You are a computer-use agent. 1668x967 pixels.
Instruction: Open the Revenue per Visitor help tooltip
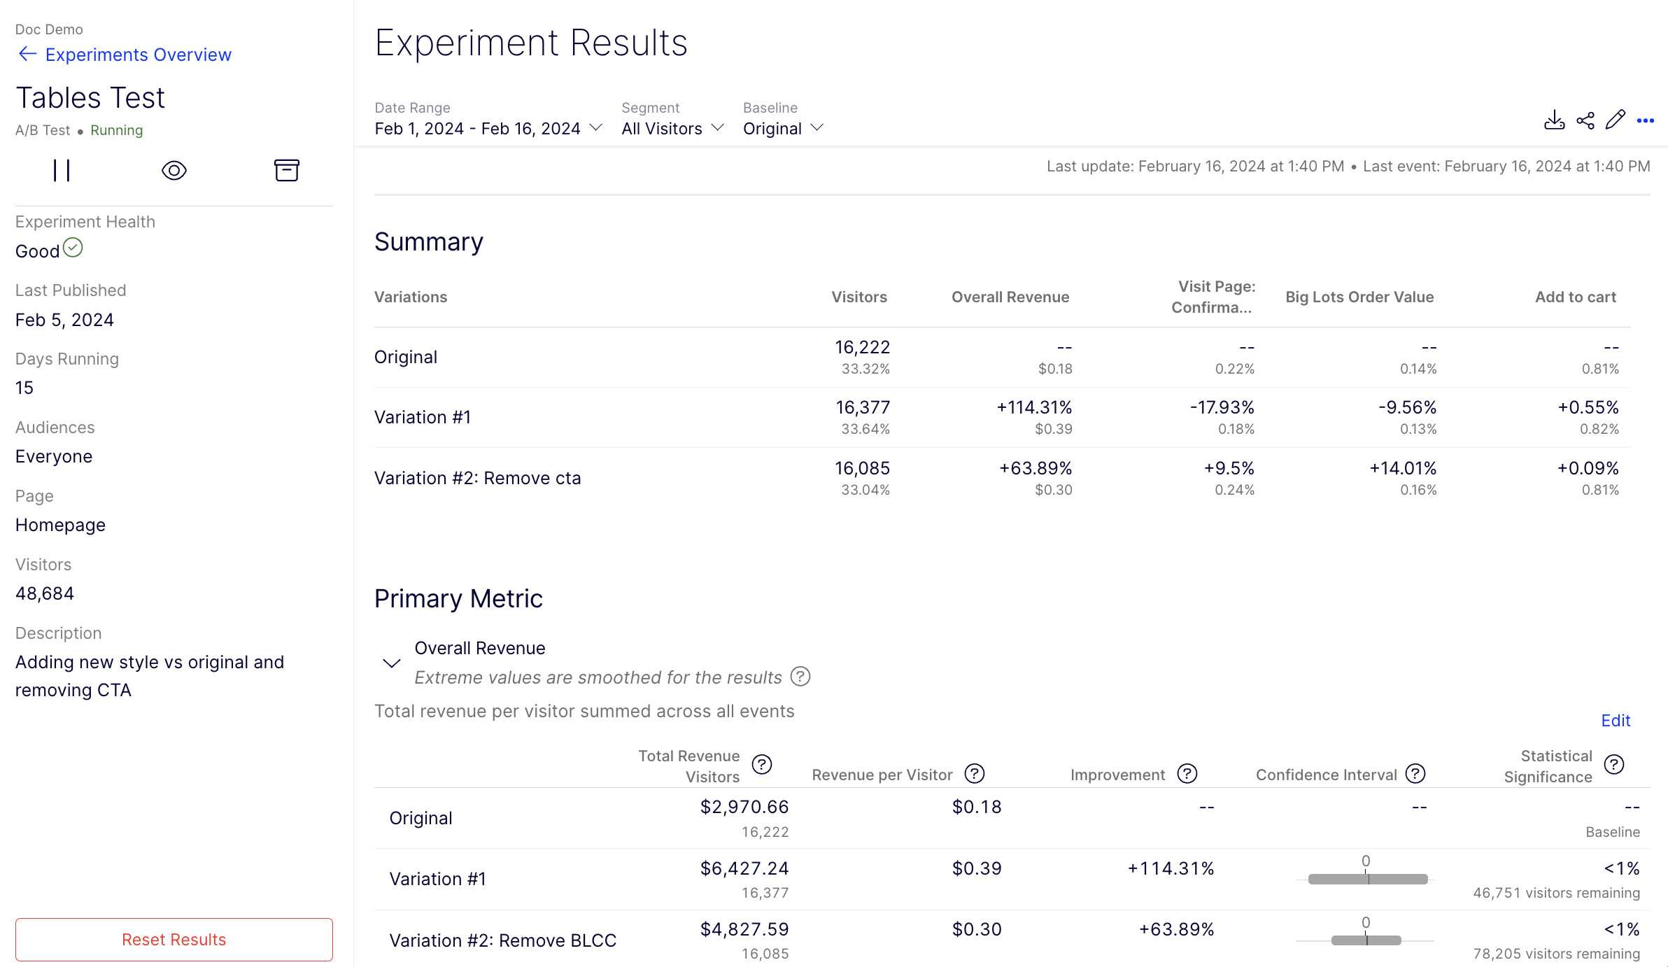pyautogui.click(x=975, y=774)
